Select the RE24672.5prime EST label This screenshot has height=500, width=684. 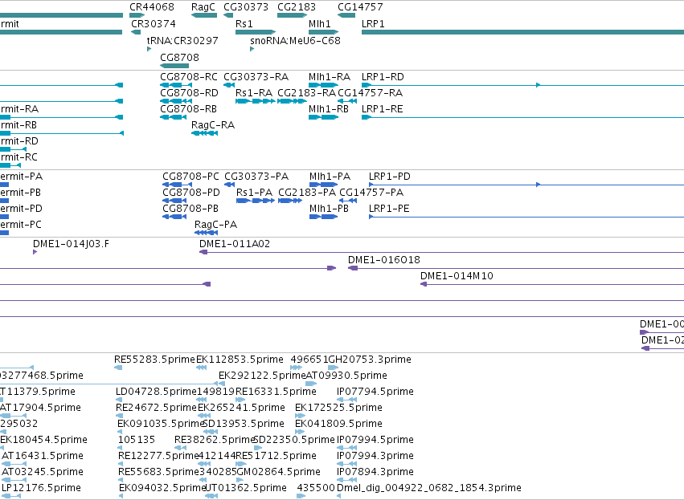point(156,408)
